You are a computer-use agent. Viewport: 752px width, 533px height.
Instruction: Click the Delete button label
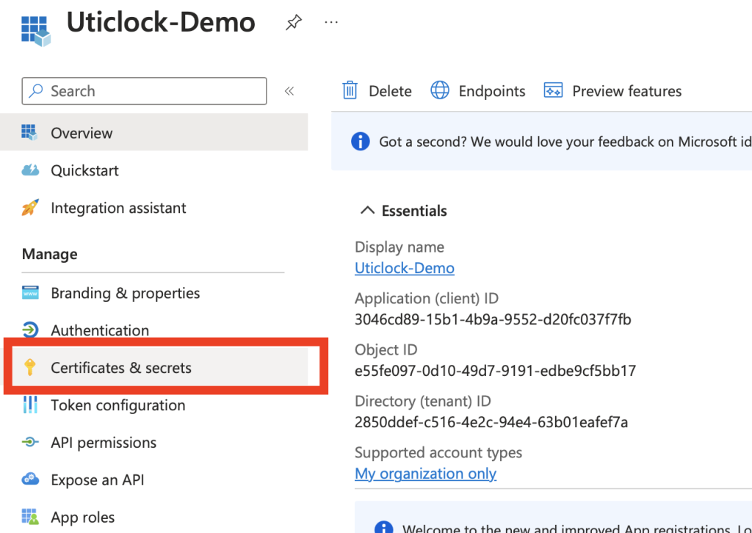click(390, 91)
